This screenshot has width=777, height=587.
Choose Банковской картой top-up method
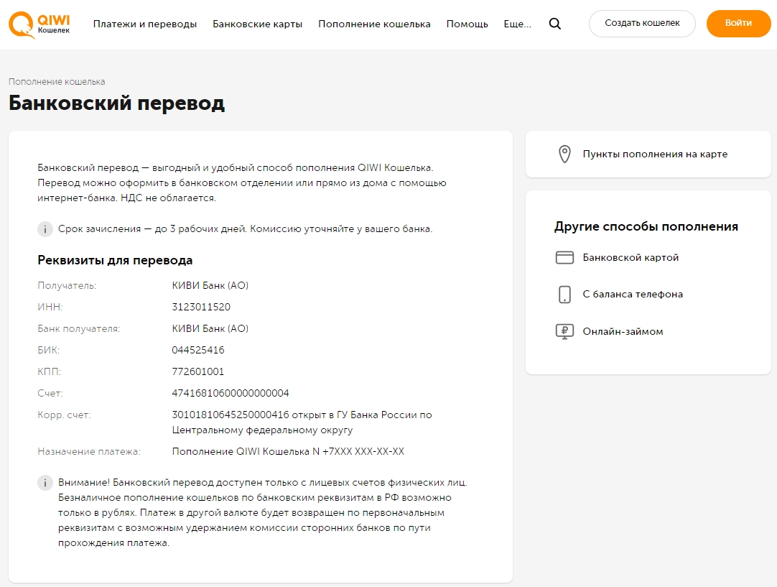[x=631, y=257]
